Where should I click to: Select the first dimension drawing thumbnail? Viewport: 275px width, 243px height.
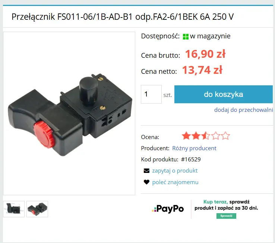pyautogui.click(x=14, y=209)
